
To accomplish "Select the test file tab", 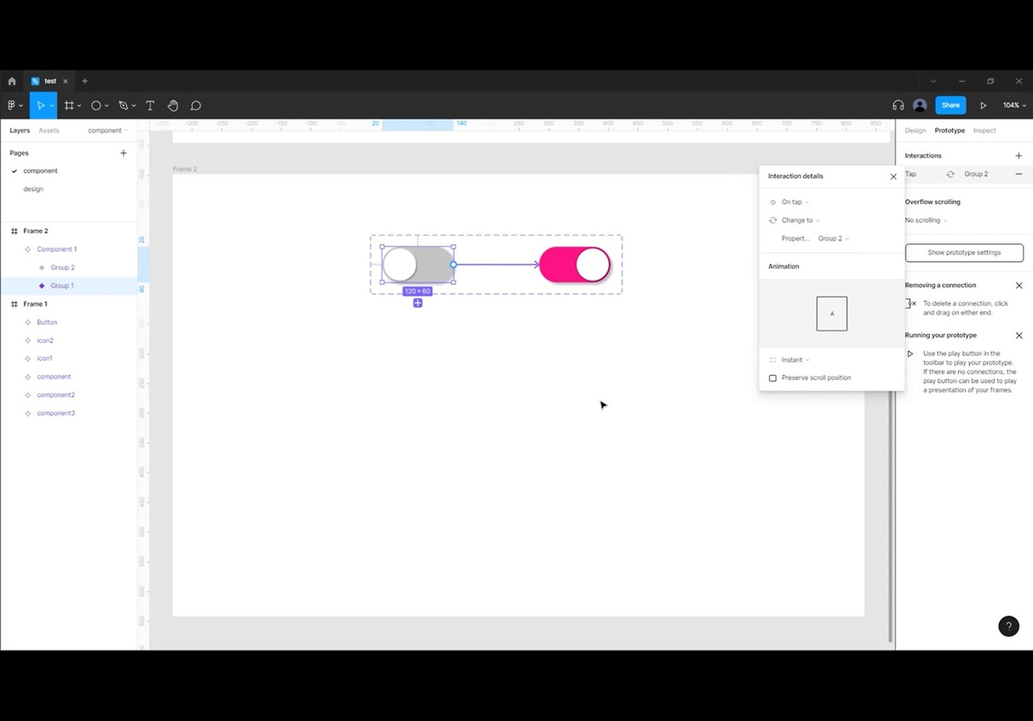I will coord(49,81).
